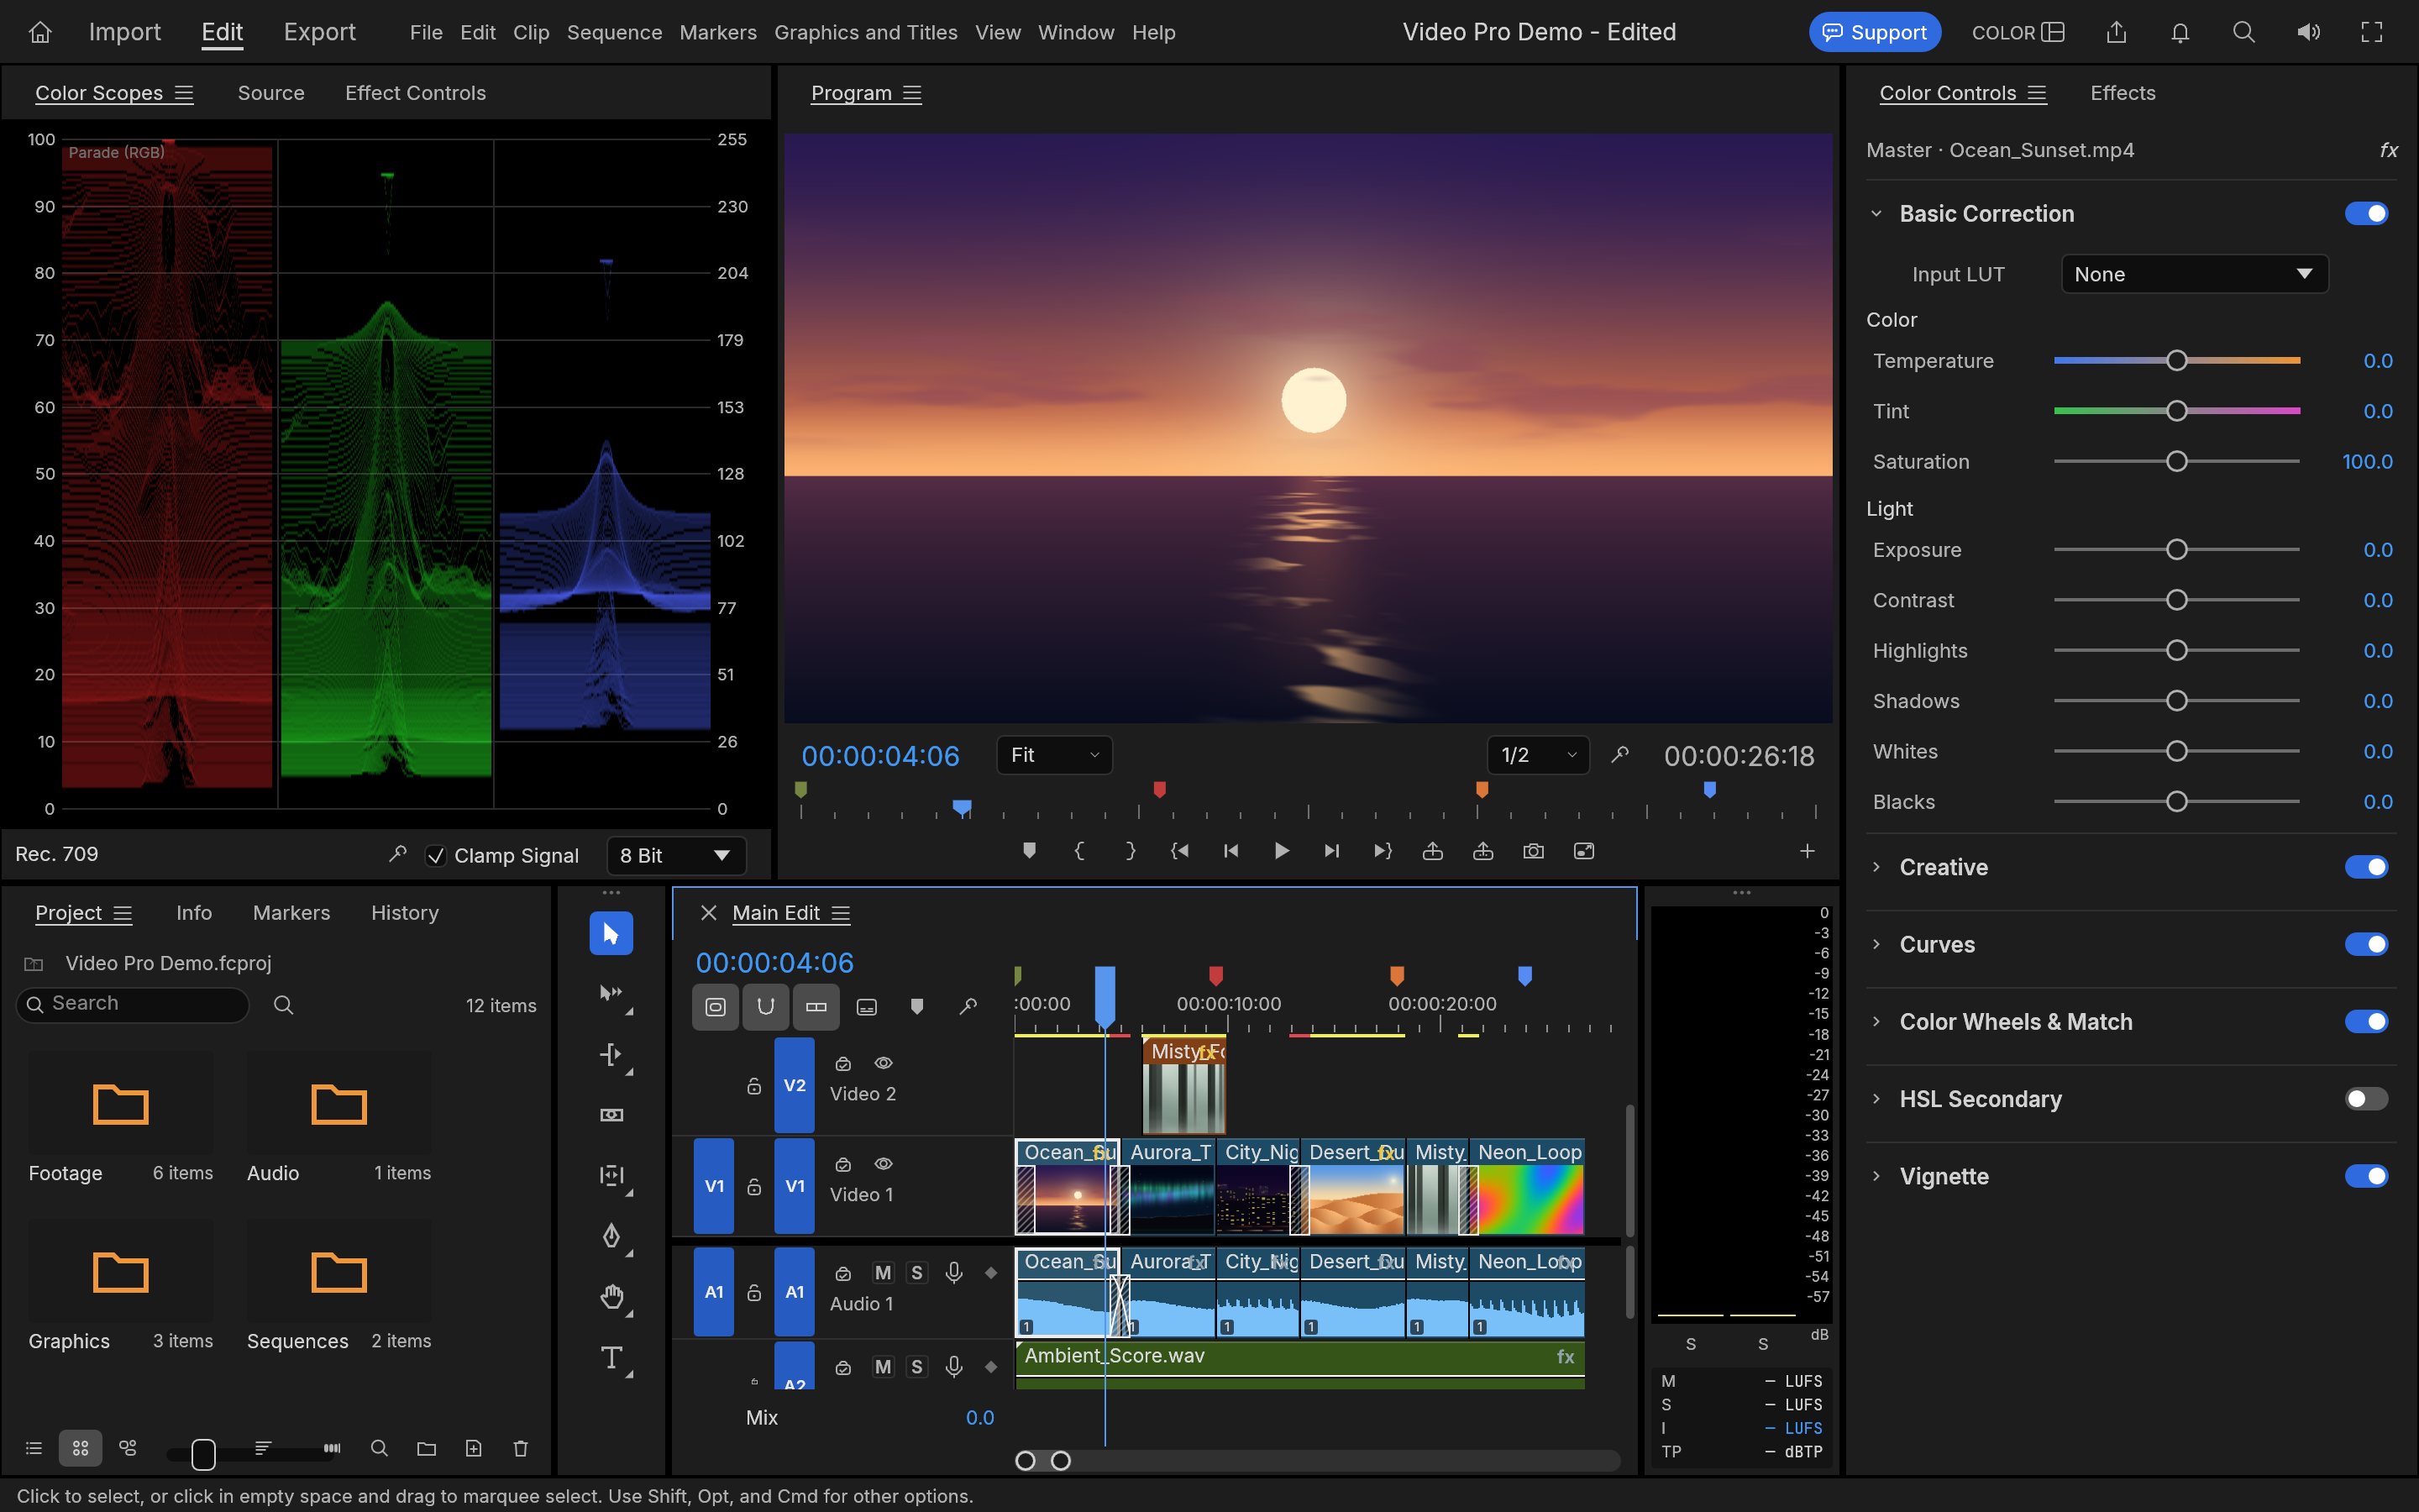The height and width of the screenshot is (1512, 2419).
Task: Open the notifications bell icon
Action: click(2180, 32)
